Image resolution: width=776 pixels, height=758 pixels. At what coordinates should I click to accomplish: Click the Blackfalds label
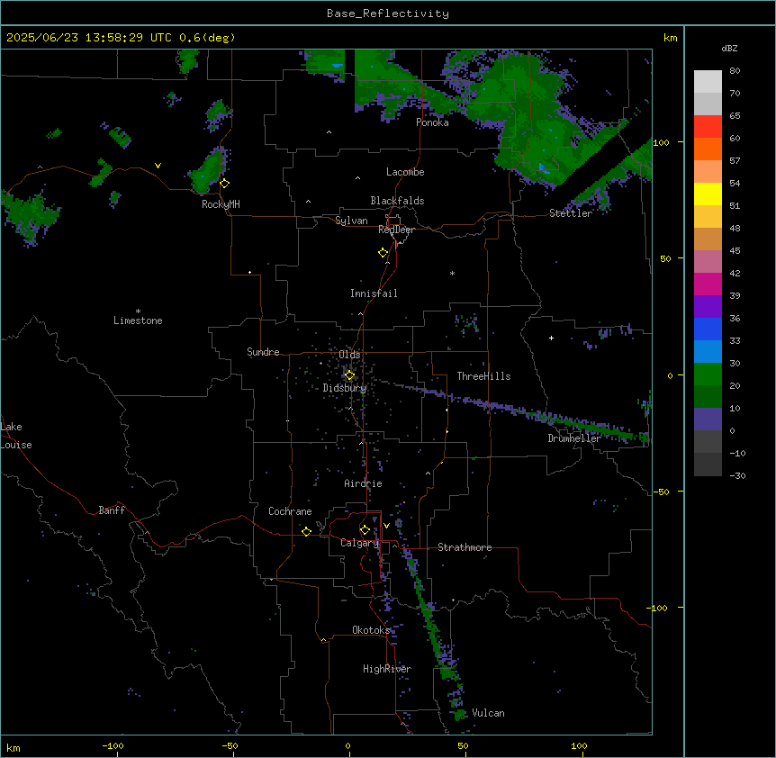click(x=397, y=201)
